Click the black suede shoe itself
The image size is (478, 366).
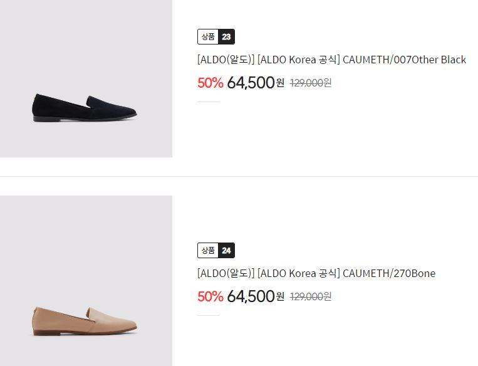[x=84, y=108]
